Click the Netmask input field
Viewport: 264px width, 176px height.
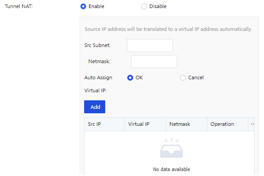[x=154, y=61]
